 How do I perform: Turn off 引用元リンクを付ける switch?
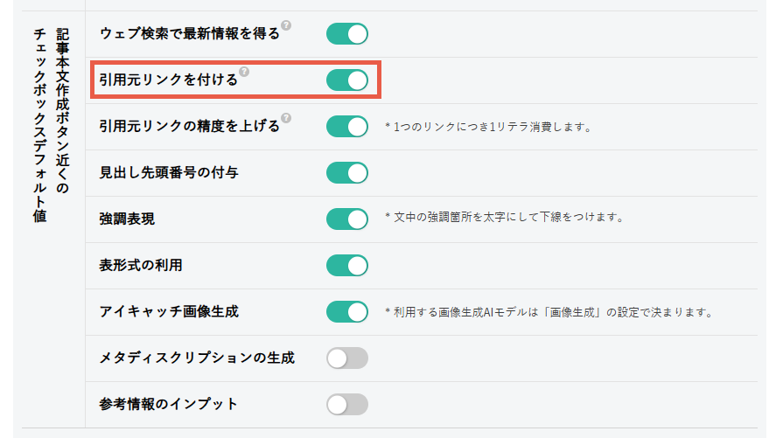tap(347, 80)
